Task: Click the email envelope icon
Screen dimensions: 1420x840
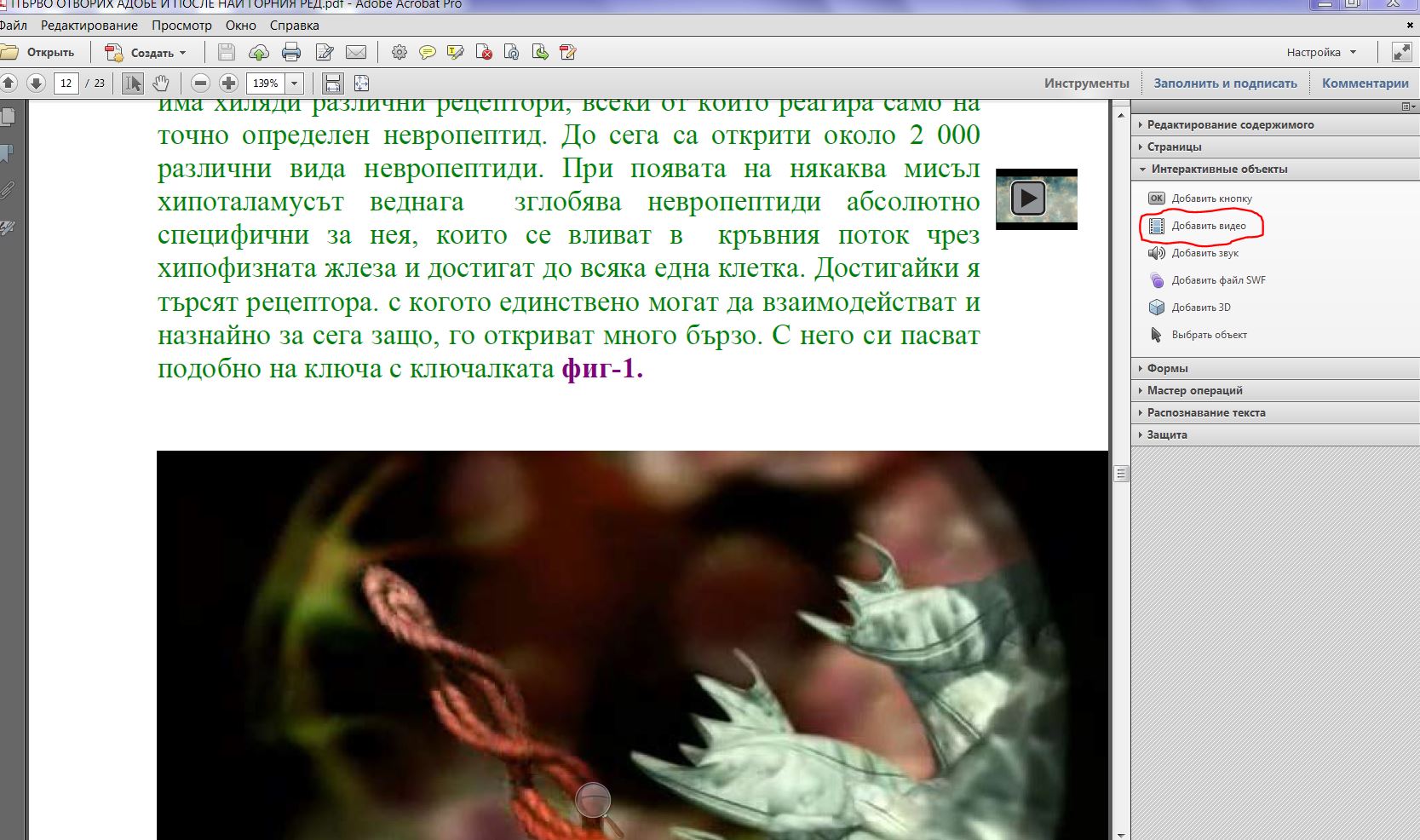Action: point(356,53)
